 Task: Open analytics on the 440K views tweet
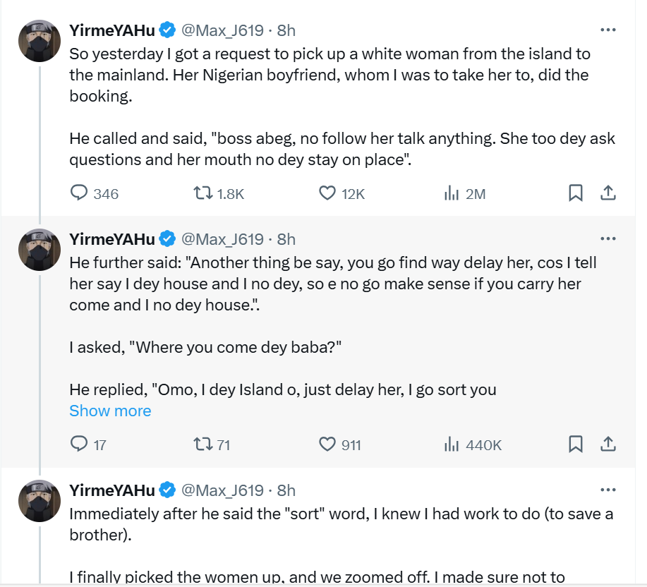click(452, 444)
